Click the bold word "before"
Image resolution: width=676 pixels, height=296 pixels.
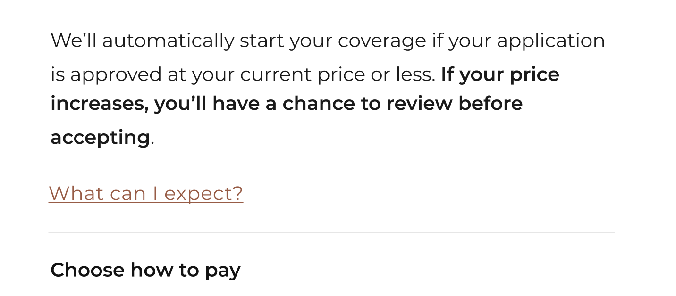(x=490, y=104)
